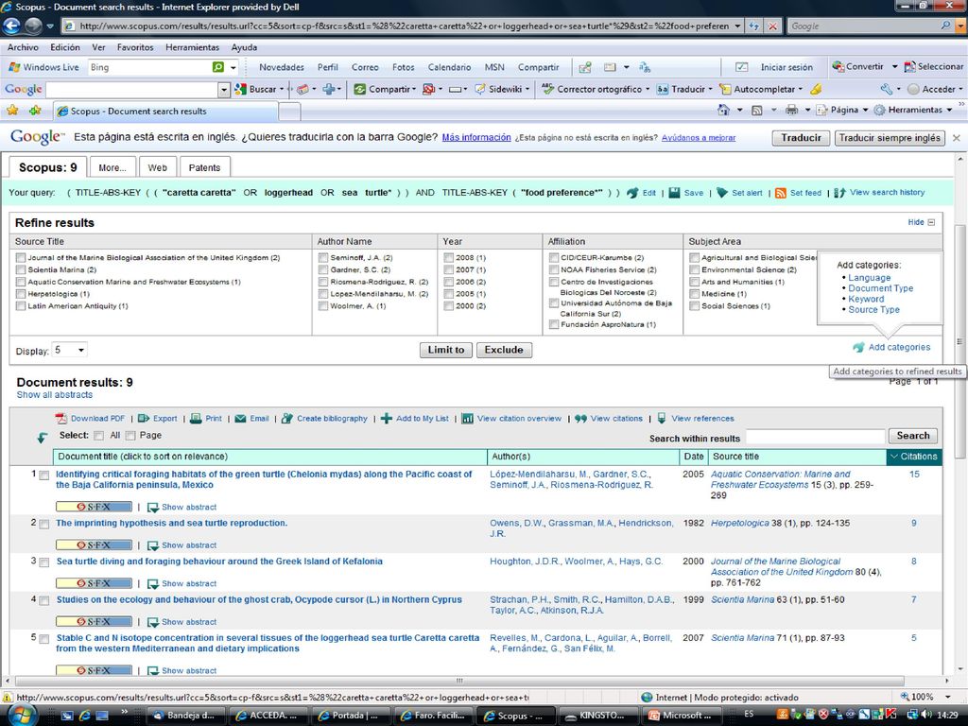The height and width of the screenshot is (726, 968).
Task: Click the Email envelope icon
Action: tap(240, 419)
